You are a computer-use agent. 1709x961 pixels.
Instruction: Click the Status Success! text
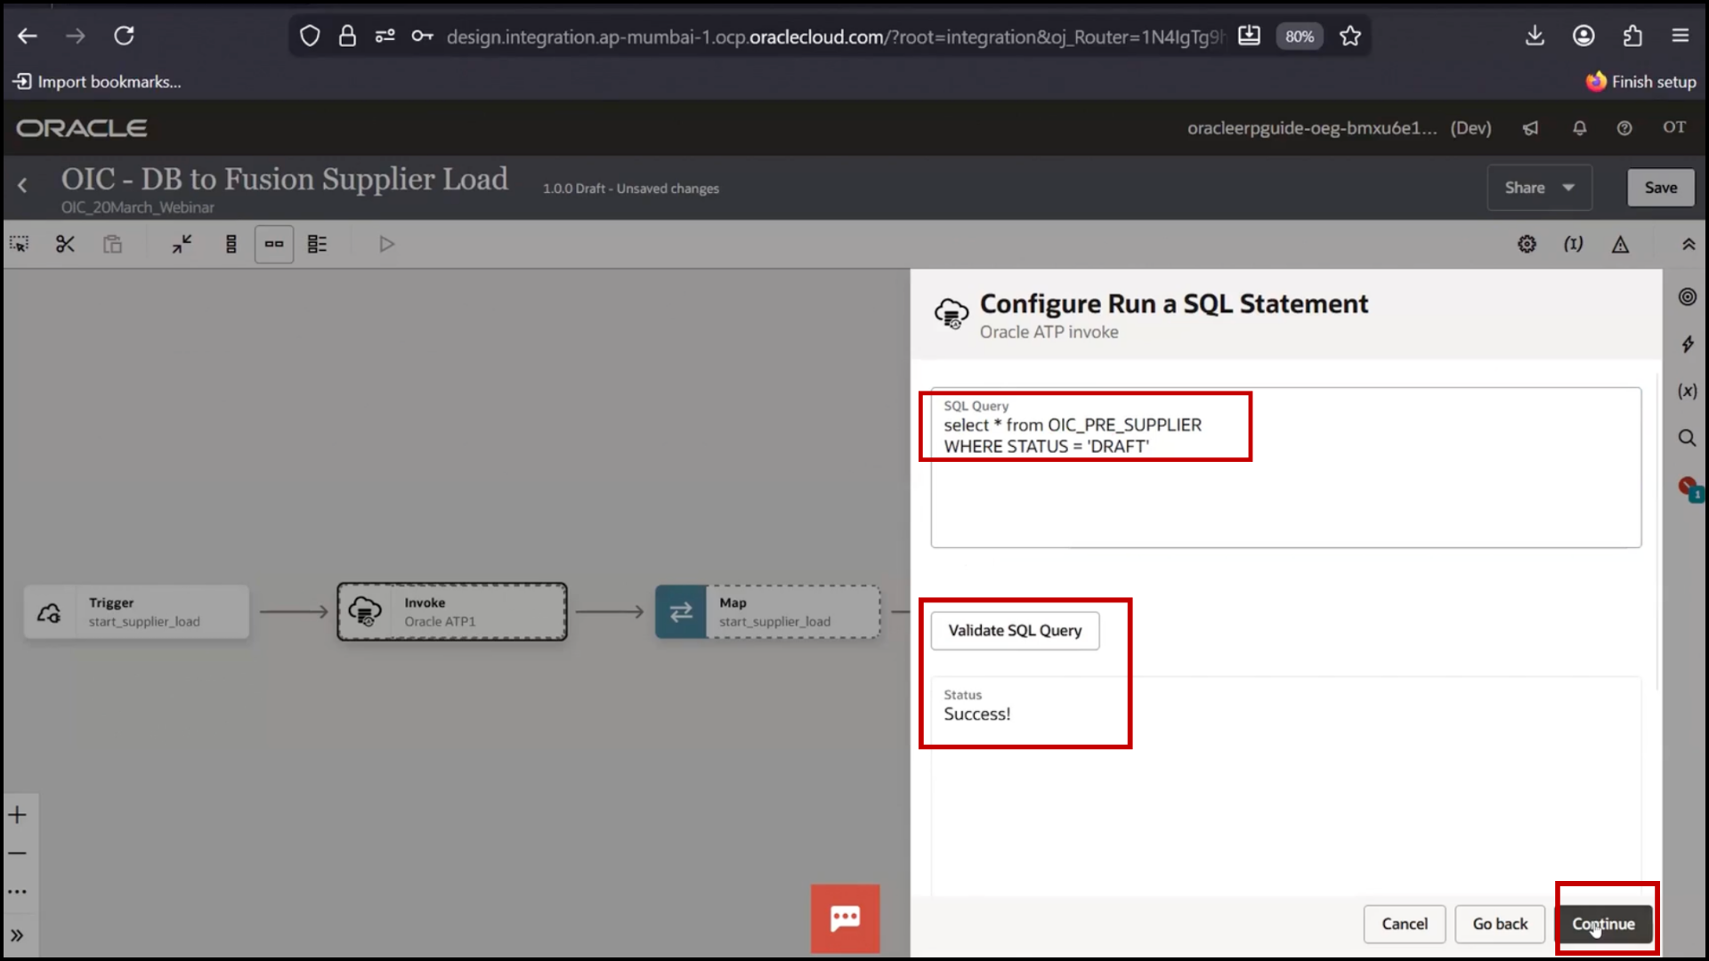[977, 715]
